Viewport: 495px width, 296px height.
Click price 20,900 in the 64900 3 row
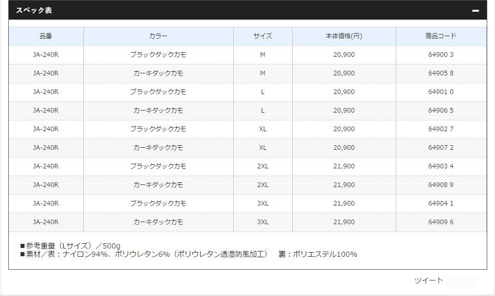[x=344, y=55]
